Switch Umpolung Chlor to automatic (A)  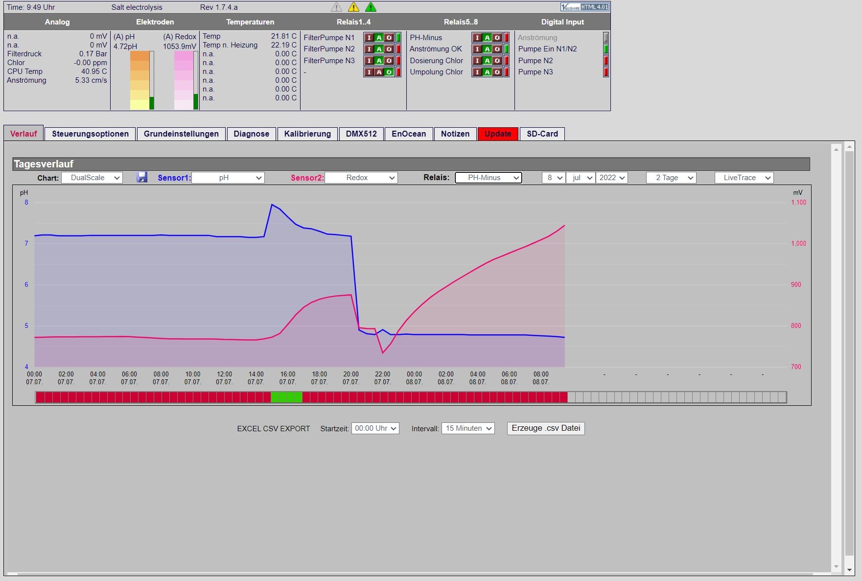(x=487, y=72)
